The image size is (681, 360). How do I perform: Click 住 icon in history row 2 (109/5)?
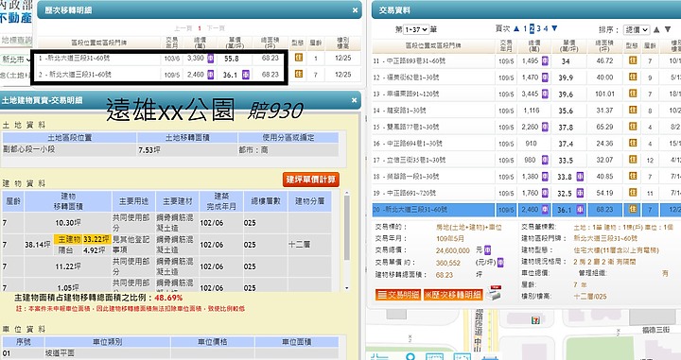(x=298, y=74)
